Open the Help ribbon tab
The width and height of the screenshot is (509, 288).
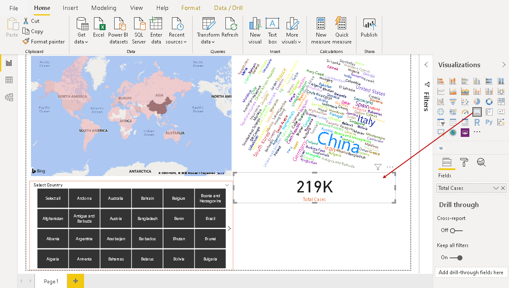[x=162, y=8]
